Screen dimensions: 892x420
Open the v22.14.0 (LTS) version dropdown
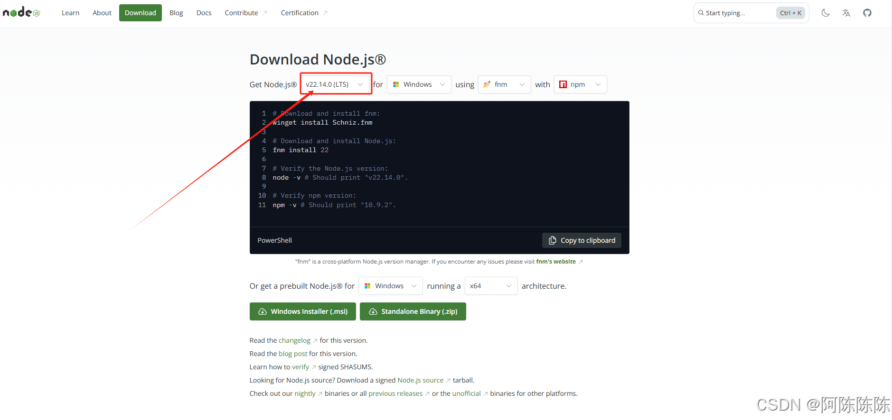coord(336,84)
